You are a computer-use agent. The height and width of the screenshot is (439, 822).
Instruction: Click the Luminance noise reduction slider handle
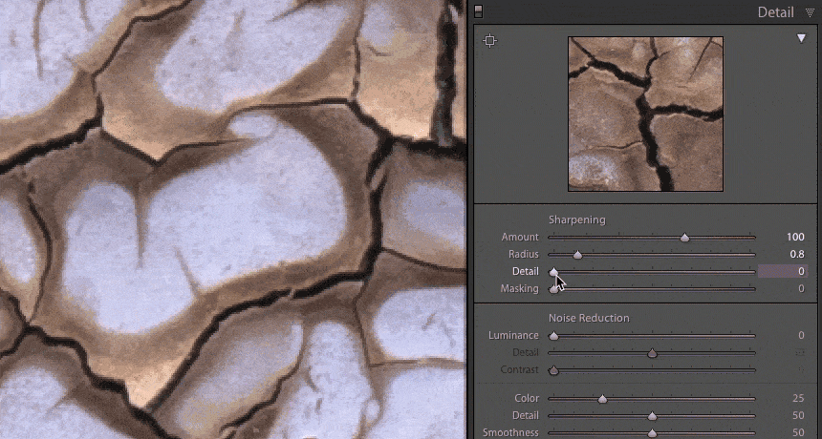[553, 336]
